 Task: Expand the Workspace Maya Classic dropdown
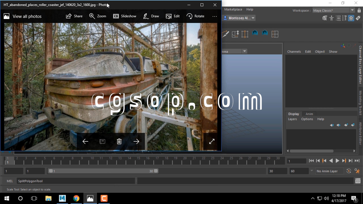(352, 10)
